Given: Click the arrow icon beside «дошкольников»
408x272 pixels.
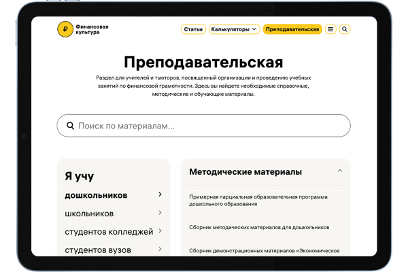Looking at the screenshot, I should (160, 194).
